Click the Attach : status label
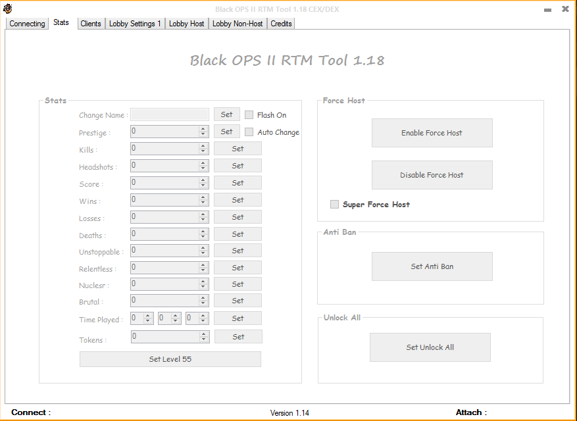This screenshot has width=577, height=421. (471, 412)
